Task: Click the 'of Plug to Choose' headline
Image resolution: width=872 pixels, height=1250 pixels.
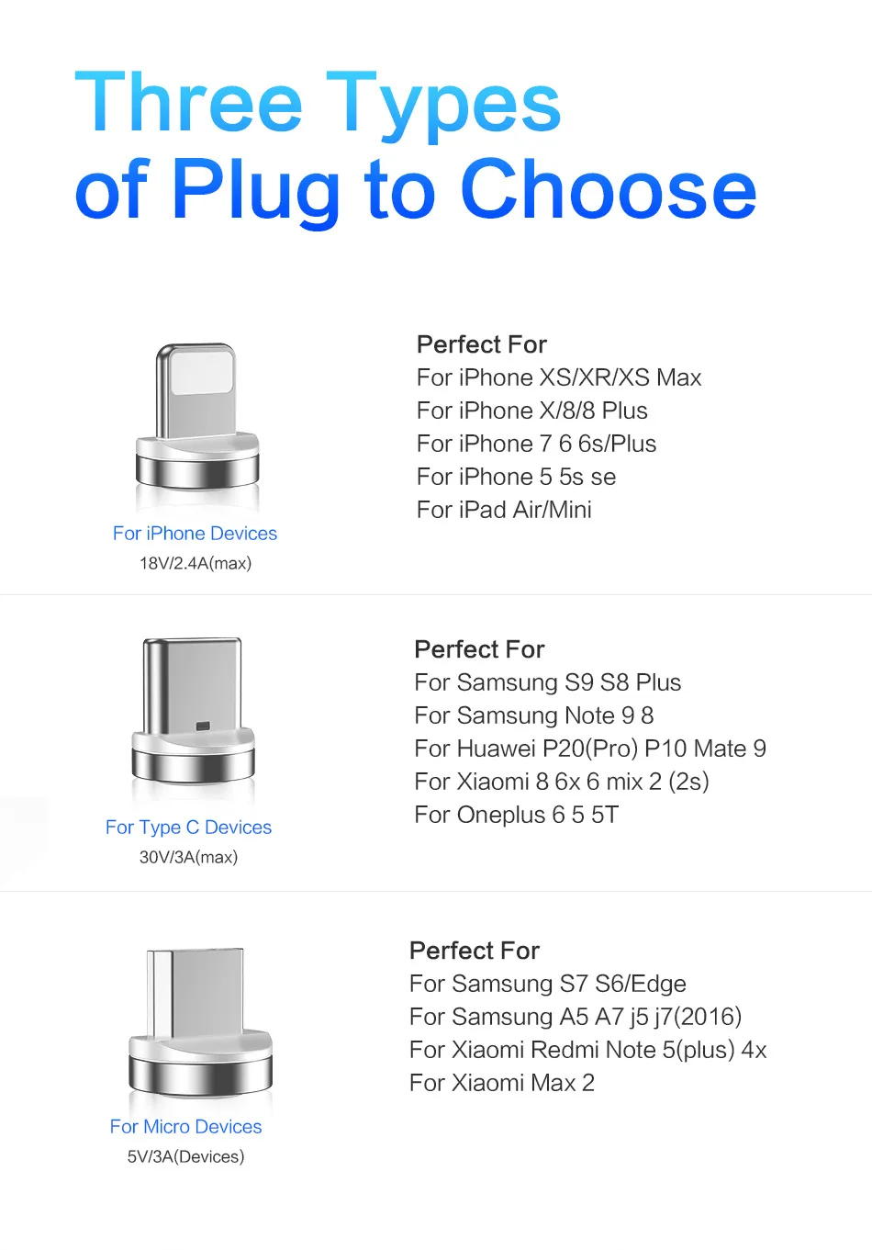Action: click(416, 190)
